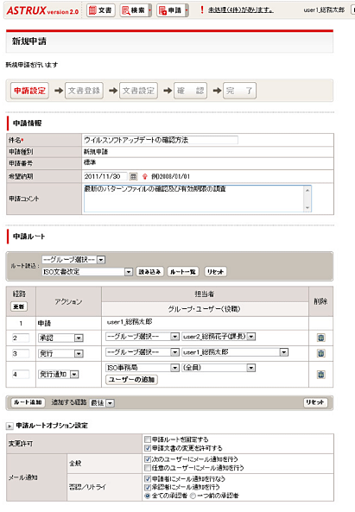Viewport: 355px width, 512px height.
Task: Collapse the 申請ルートオプション設定 section
Action: coord(10,427)
